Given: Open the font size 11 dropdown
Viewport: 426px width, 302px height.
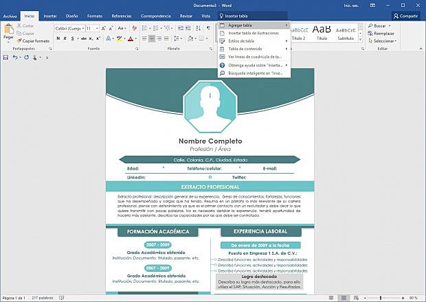Looking at the screenshot, I should [97, 28].
